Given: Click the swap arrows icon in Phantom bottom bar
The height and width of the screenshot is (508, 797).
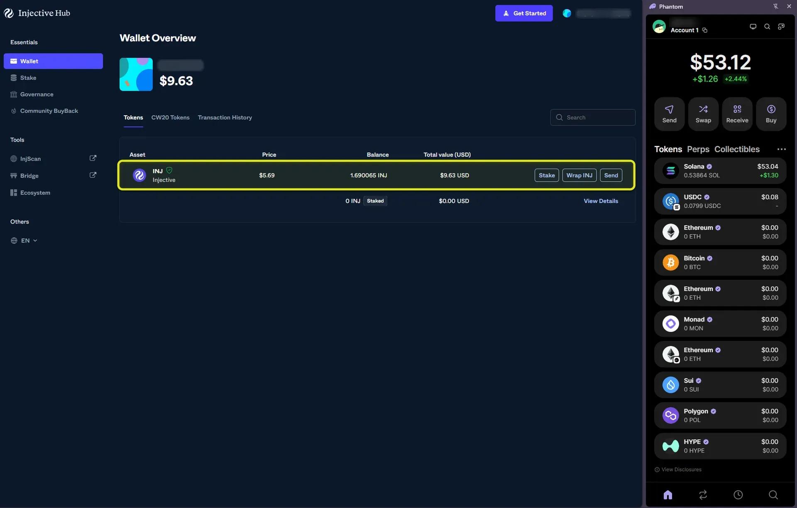Looking at the screenshot, I should 703,495.
